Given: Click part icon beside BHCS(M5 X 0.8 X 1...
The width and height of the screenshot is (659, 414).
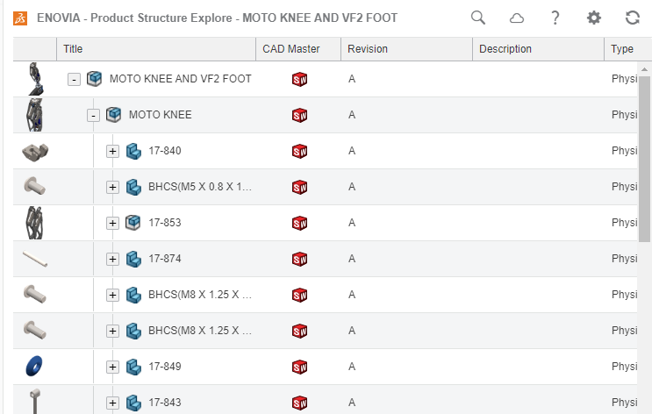Looking at the screenshot, I should click(x=133, y=187).
